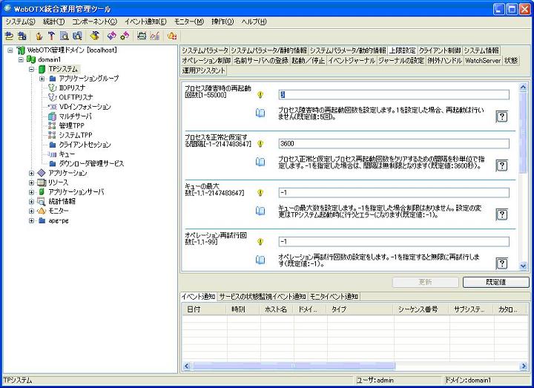This screenshot has height=388, width=534.
Task: Expand the アプリケーション tree node
Action: point(32,173)
